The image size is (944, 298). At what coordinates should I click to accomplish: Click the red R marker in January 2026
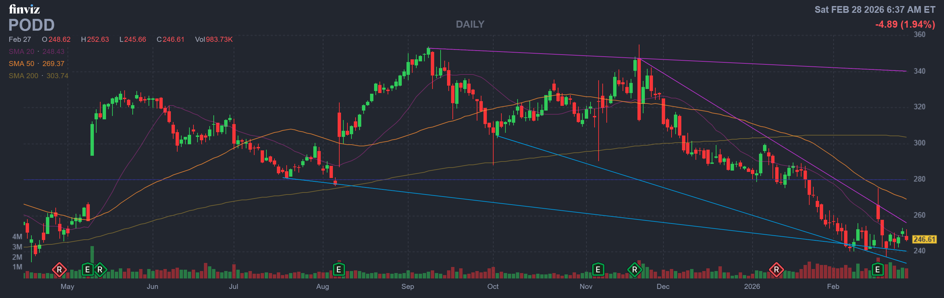(x=776, y=270)
